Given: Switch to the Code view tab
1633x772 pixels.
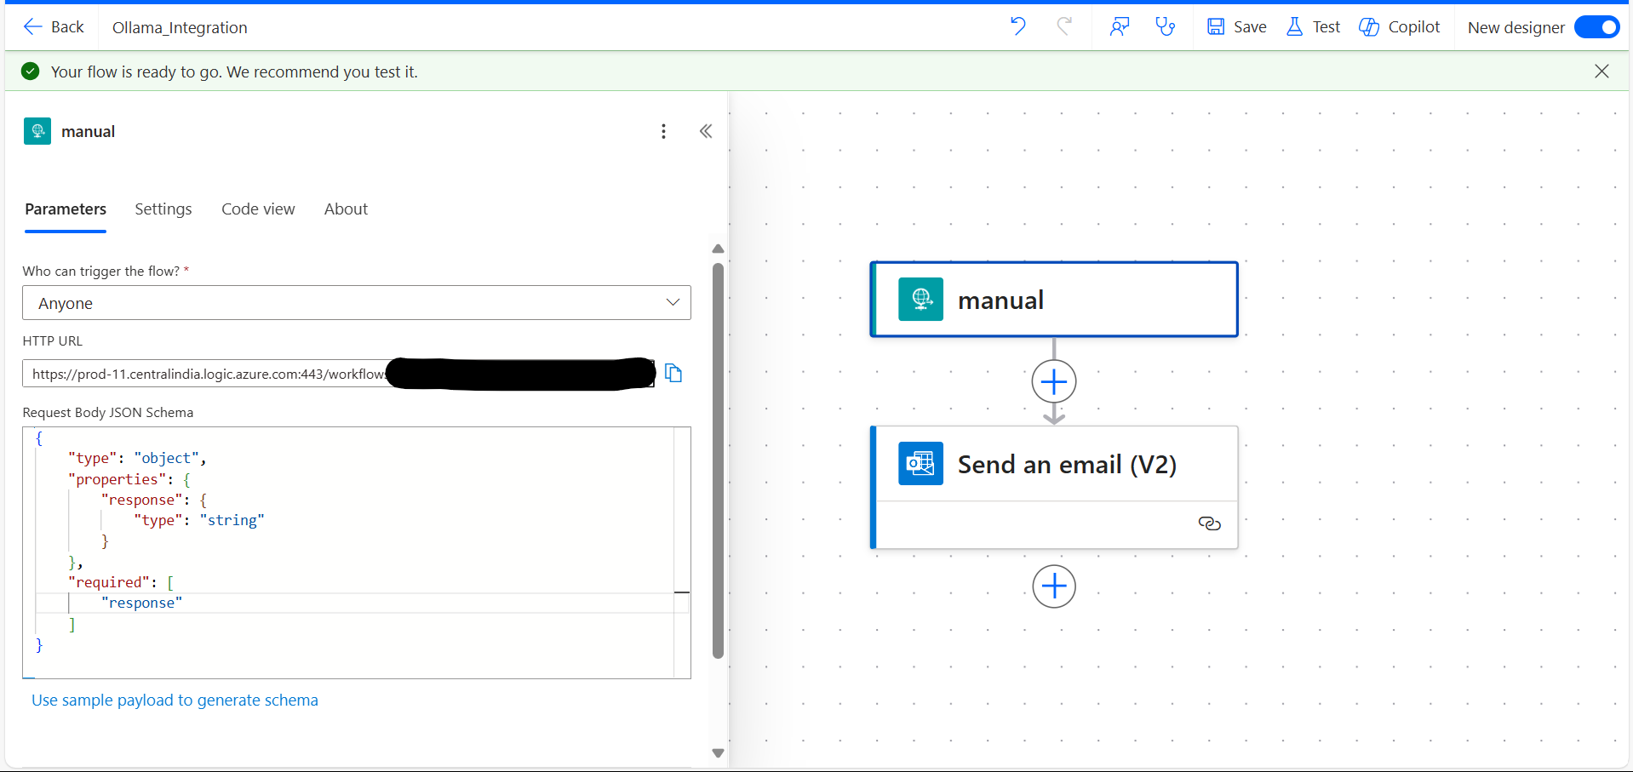Looking at the screenshot, I should [x=258, y=209].
